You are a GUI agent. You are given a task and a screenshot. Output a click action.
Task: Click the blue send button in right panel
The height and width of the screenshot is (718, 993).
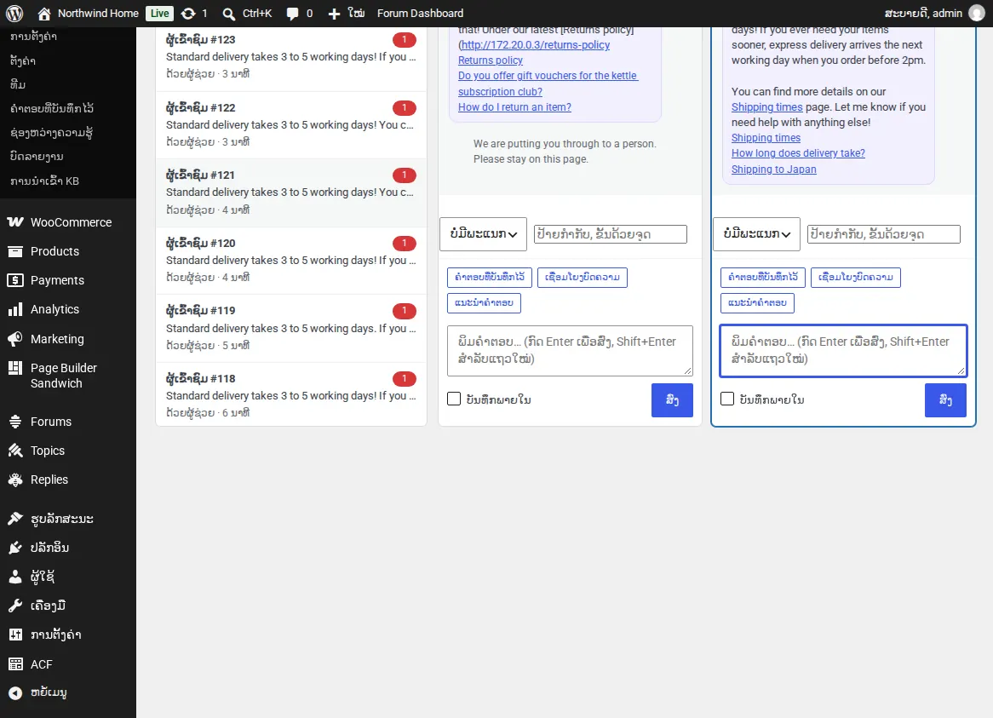(945, 400)
